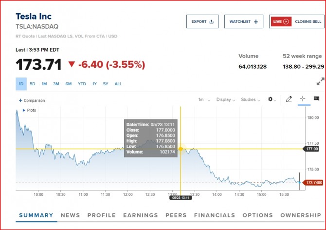Viewport: 326px width, 230px height.
Task: Click the Closing Bell link
Action: [x=308, y=21]
